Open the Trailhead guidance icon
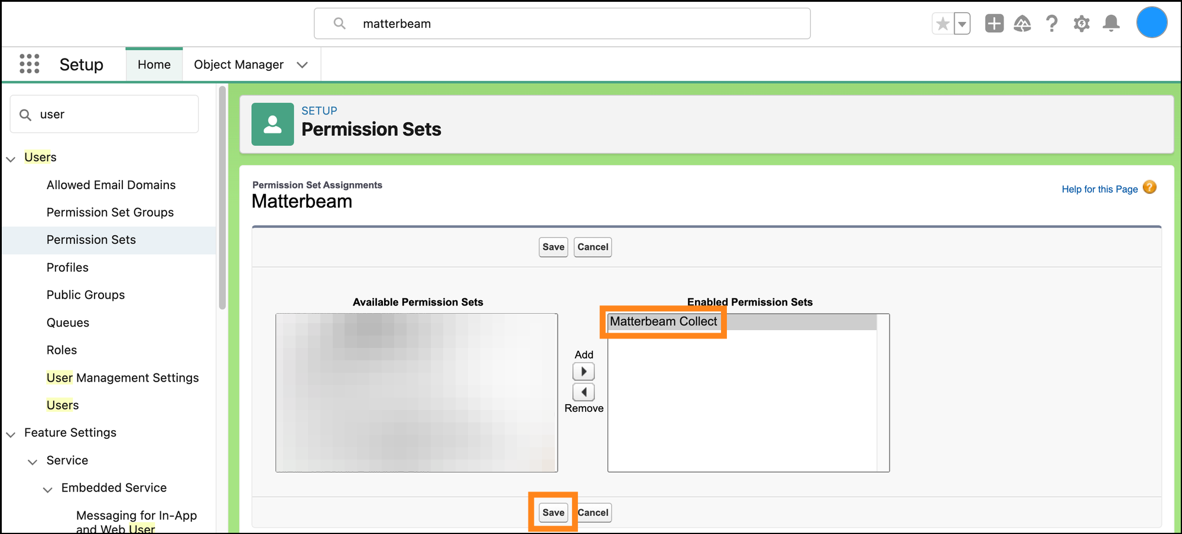Image resolution: width=1182 pixels, height=534 pixels. pyautogui.click(x=1022, y=24)
